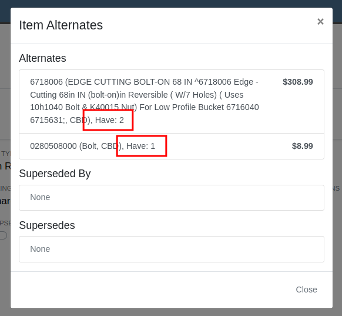The image size is (342, 316).
Task: Click the Alternates section heading
Action: coord(42,58)
